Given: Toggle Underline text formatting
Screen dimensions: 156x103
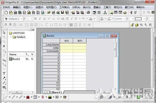Looking at the screenshot, I should tap(45, 19).
